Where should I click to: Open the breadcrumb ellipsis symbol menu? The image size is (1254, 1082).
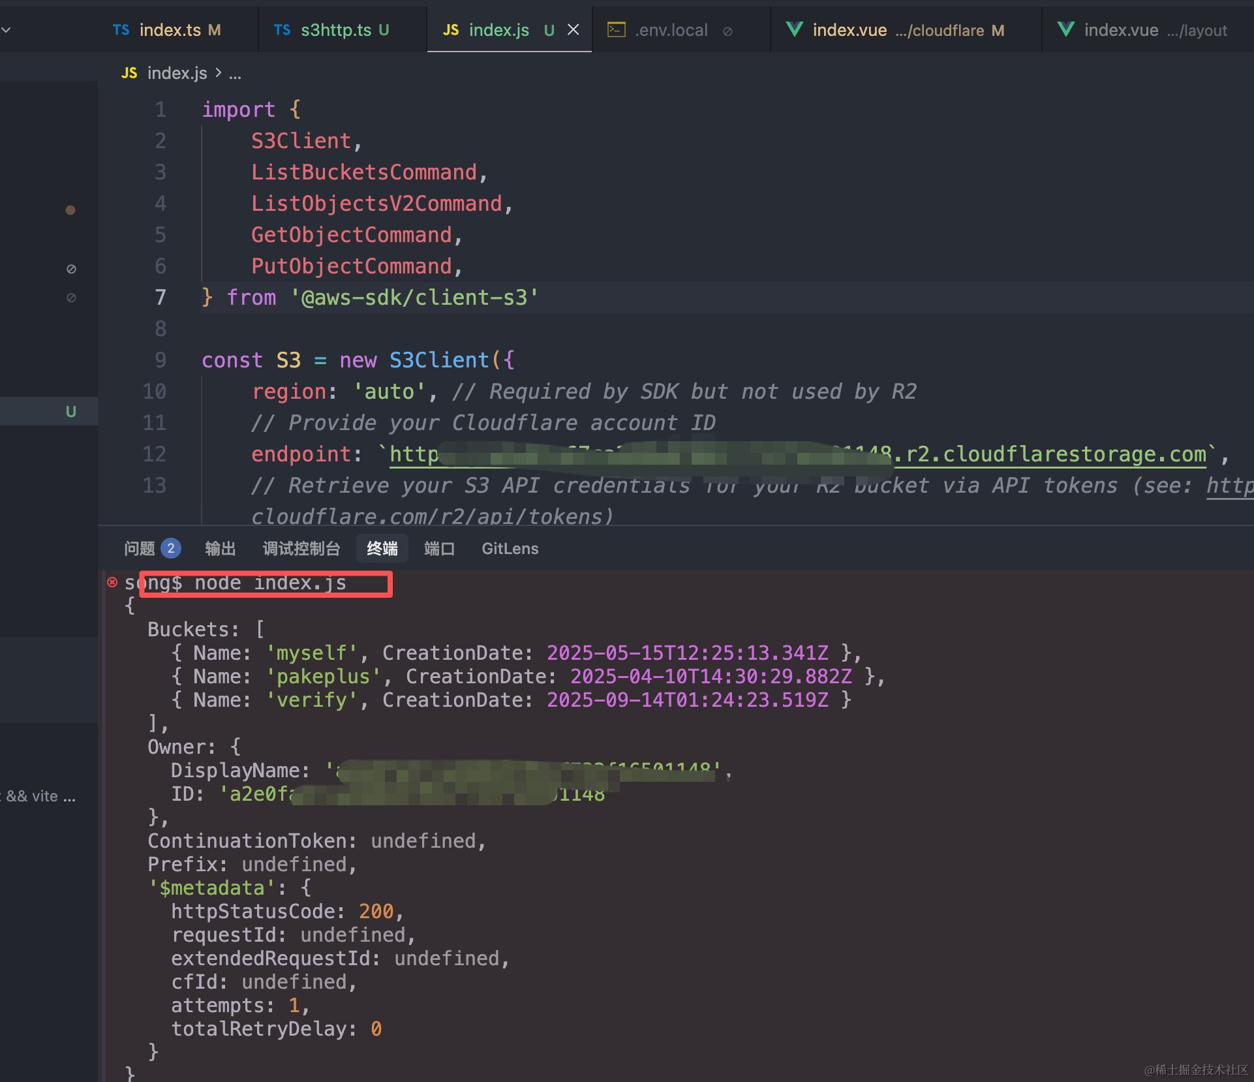(x=236, y=74)
